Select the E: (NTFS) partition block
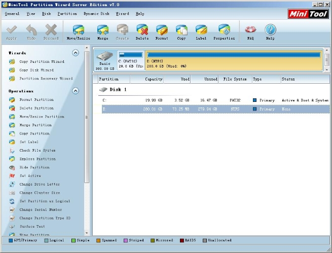This screenshot has height=253, width=332. point(234,60)
